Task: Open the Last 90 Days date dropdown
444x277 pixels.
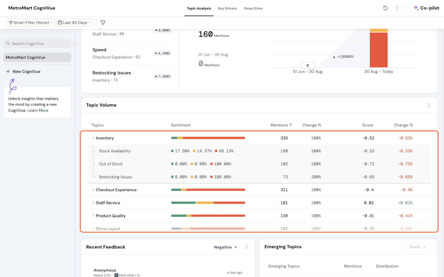Action: click(75, 22)
